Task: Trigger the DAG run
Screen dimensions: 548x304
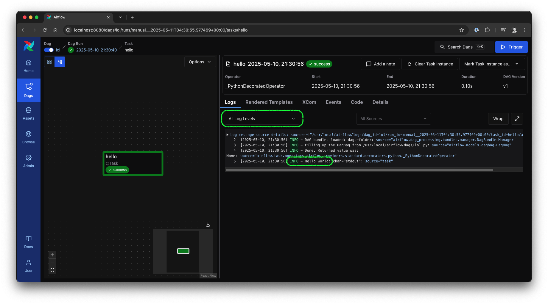Action: tap(511, 47)
